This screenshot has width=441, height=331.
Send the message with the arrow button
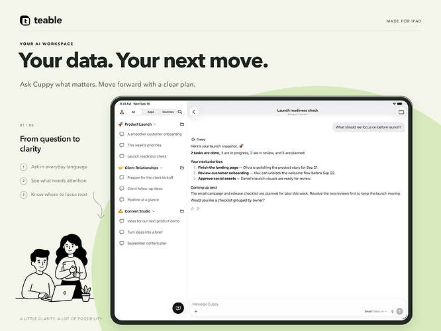pyautogui.click(x=399, y=311)
